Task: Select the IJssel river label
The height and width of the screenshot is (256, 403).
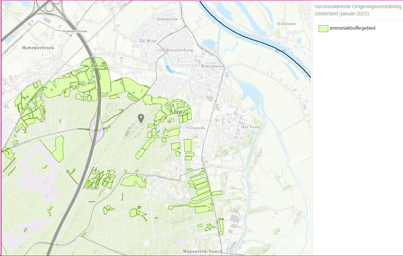Action: coord(281,52)
